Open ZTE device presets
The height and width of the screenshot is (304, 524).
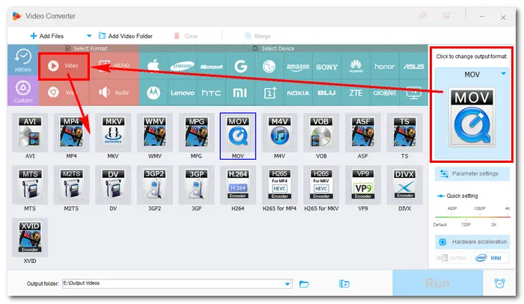356,93
